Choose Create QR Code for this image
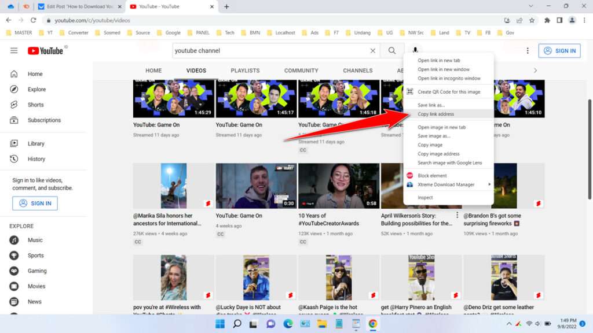 (449, 92)
